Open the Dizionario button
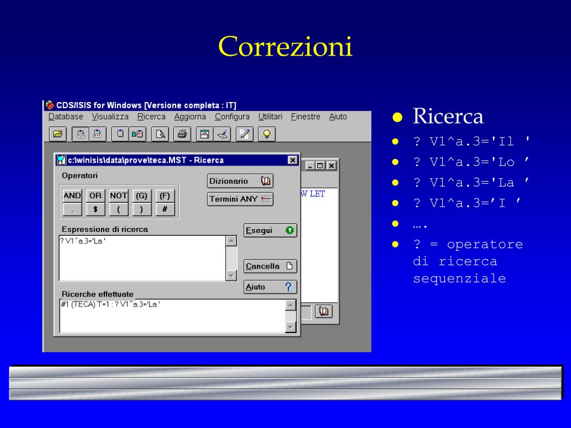Viewport: 571px width, 428px height. pos(240,181)
